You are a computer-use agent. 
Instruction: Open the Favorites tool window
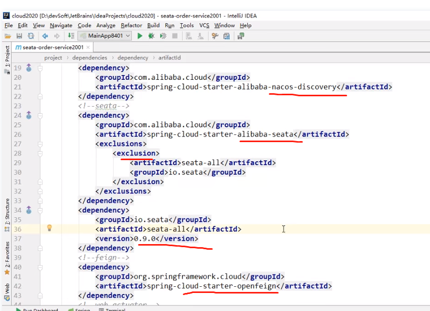click(7, 258)
